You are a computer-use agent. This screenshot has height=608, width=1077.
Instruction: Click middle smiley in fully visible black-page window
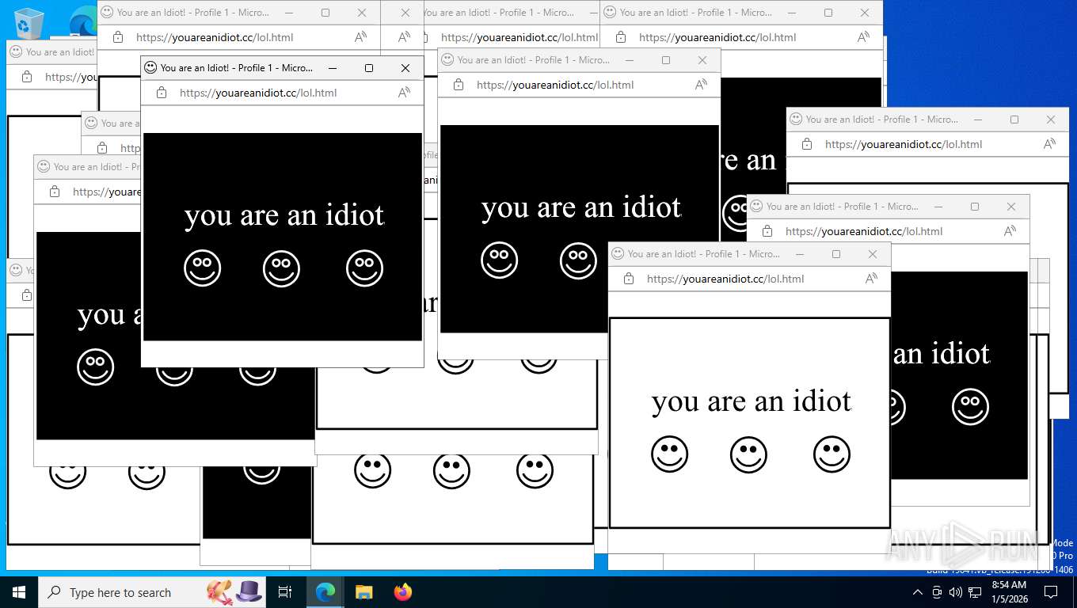(x=281, y=268)
